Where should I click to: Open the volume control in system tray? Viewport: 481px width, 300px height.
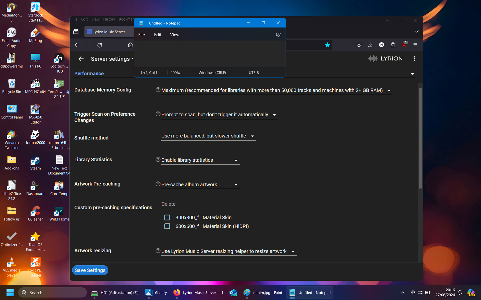420,292
